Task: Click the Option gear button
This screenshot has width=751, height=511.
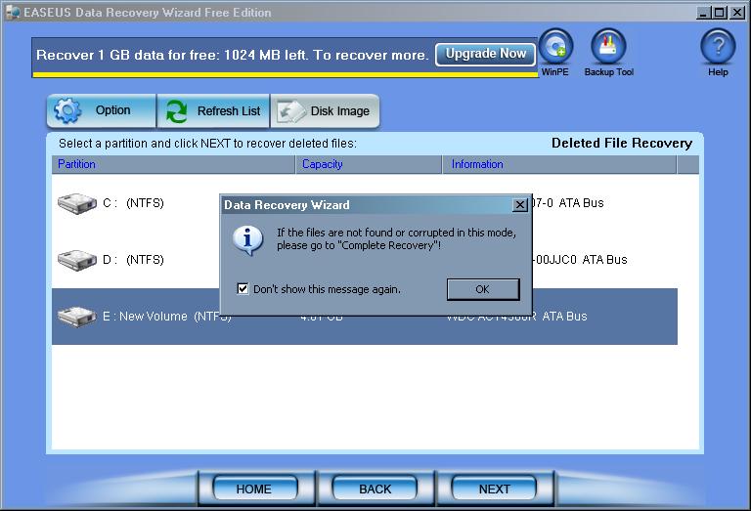Action: coord(102,111)
